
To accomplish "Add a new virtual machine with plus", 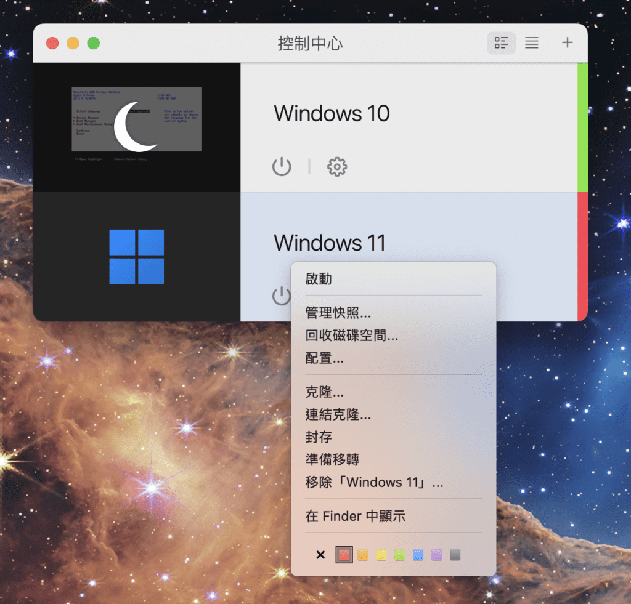I will click(x=567, y=43).
